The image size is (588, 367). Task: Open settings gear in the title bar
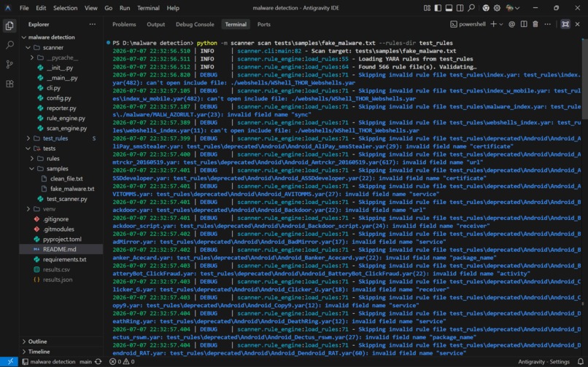pos(497,8)
